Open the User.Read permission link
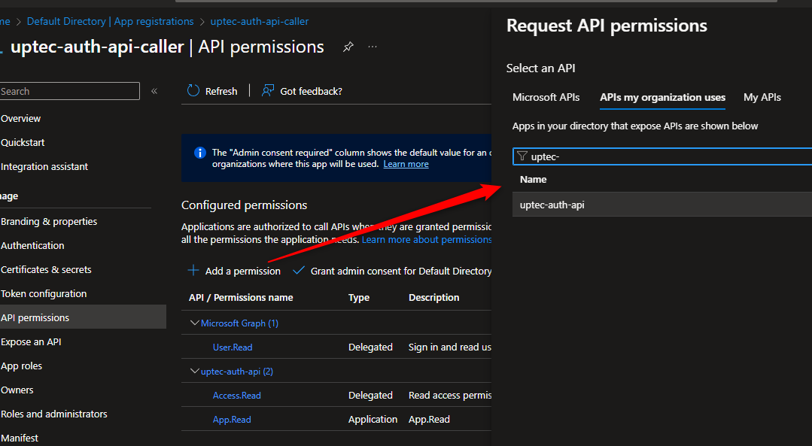 [x=233, y=347]
